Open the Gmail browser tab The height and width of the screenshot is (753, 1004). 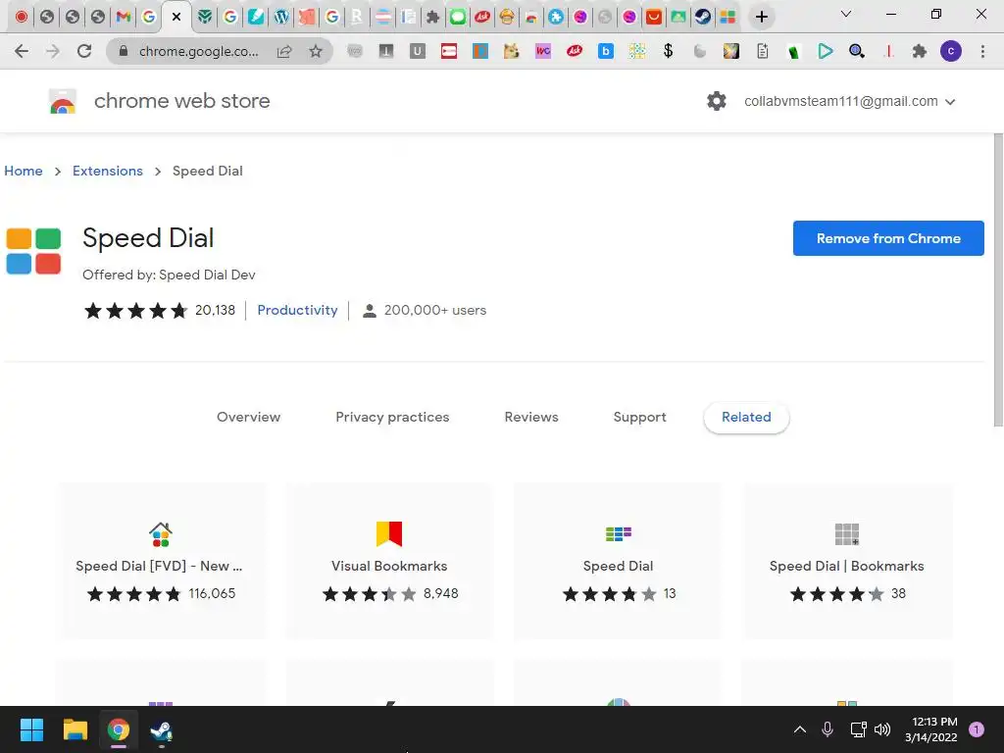pos(123,17)
